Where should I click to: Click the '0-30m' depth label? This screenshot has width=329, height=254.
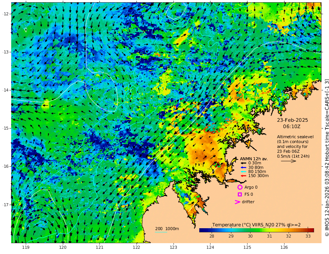point(255,163)
